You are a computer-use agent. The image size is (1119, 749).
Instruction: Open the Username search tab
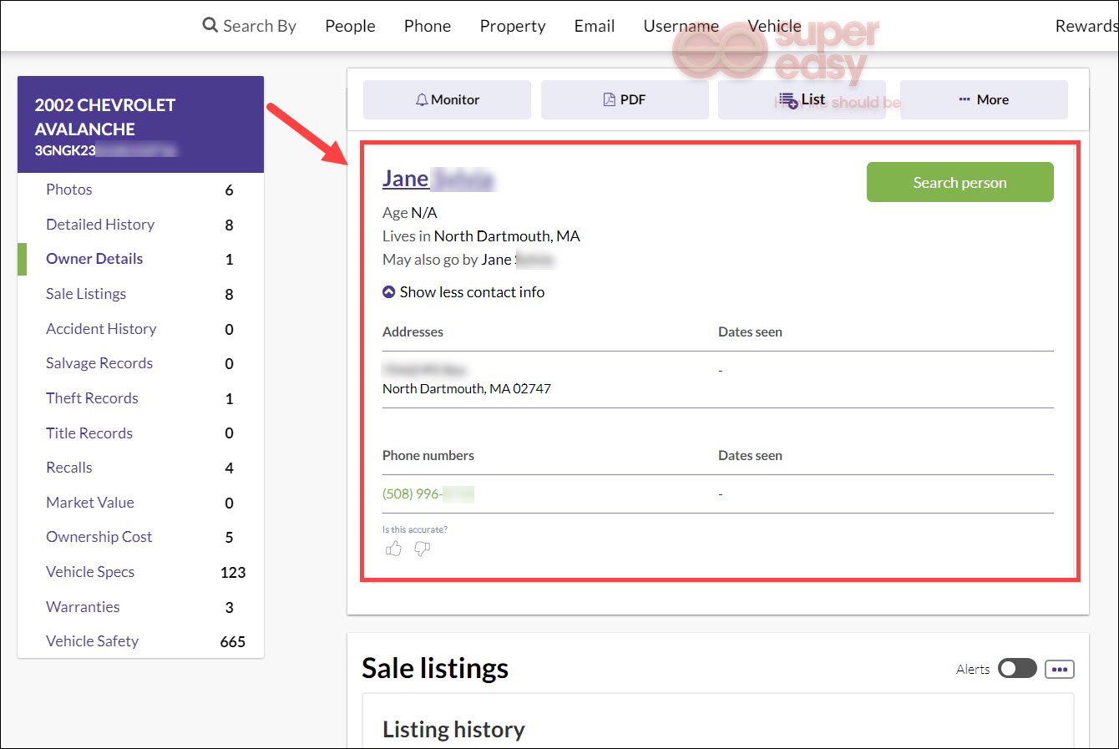pyautogui.click(x=681, y=26)
